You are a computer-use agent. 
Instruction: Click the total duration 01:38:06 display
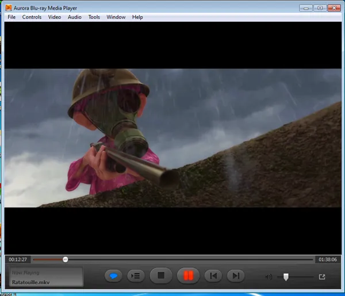(x=328, y=259)
